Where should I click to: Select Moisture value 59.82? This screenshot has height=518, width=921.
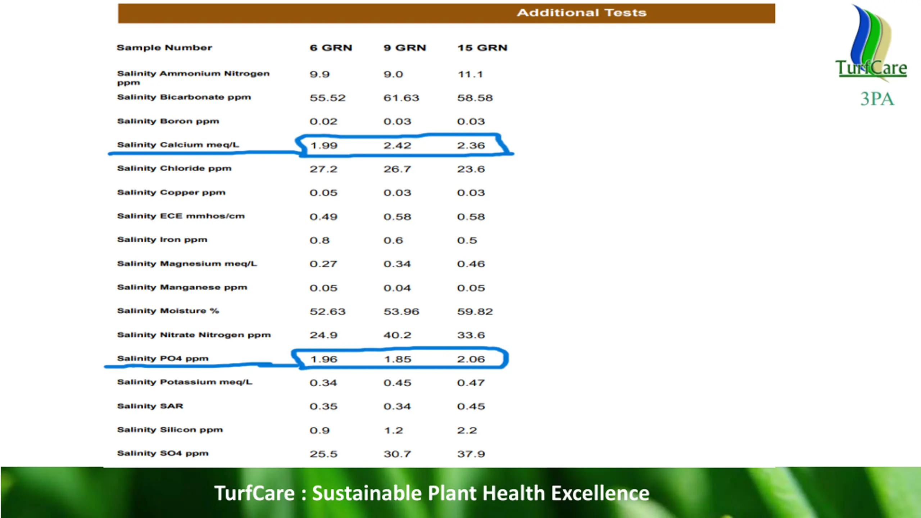click(x=475, y=312)
